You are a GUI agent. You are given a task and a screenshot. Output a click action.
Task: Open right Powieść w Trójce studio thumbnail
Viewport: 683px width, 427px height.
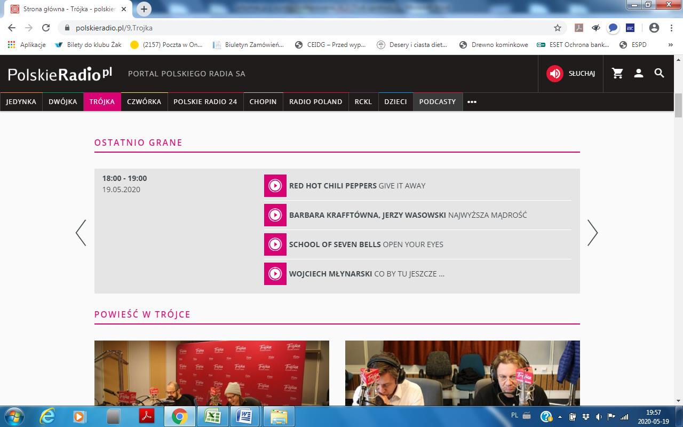463,373
